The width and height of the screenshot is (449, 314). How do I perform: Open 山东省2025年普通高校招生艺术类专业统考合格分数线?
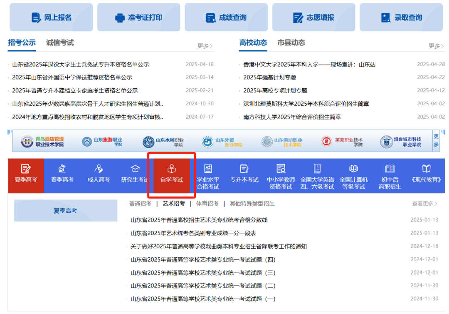coord(199,220)
